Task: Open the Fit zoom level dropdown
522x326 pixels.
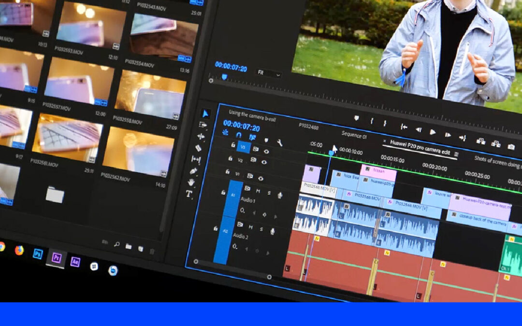Action: click(x=268, y=73)
